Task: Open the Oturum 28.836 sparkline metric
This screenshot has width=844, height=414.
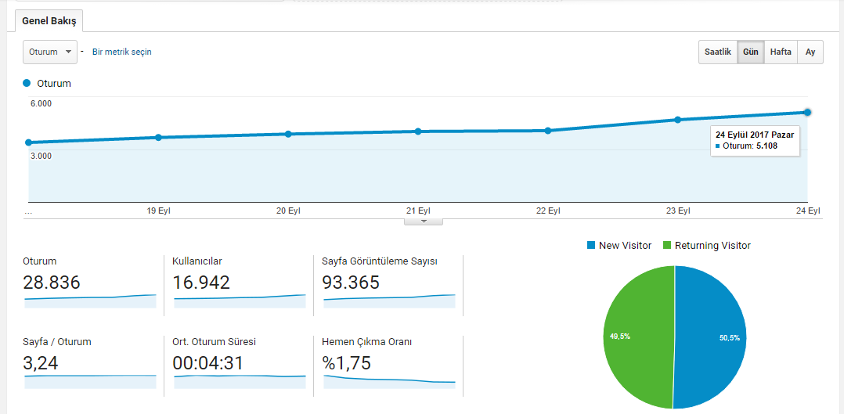Action: [x=90, y=301]
